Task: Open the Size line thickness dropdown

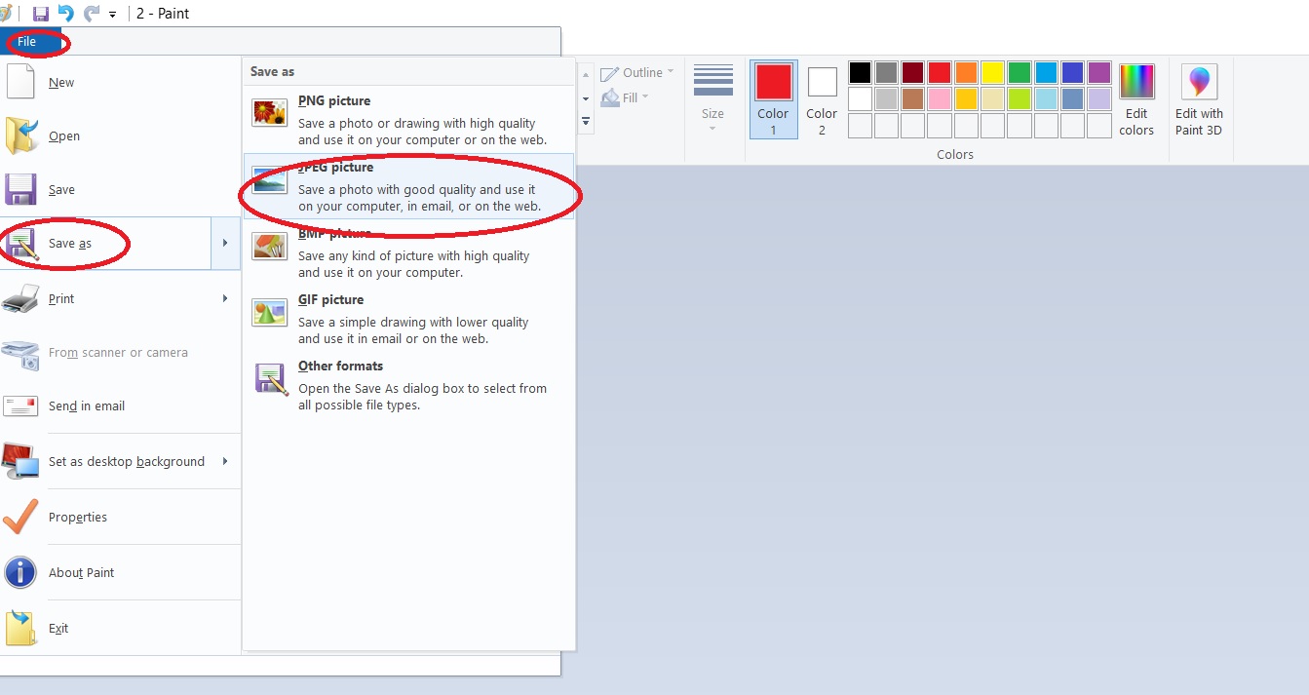Action: point(712,99)
